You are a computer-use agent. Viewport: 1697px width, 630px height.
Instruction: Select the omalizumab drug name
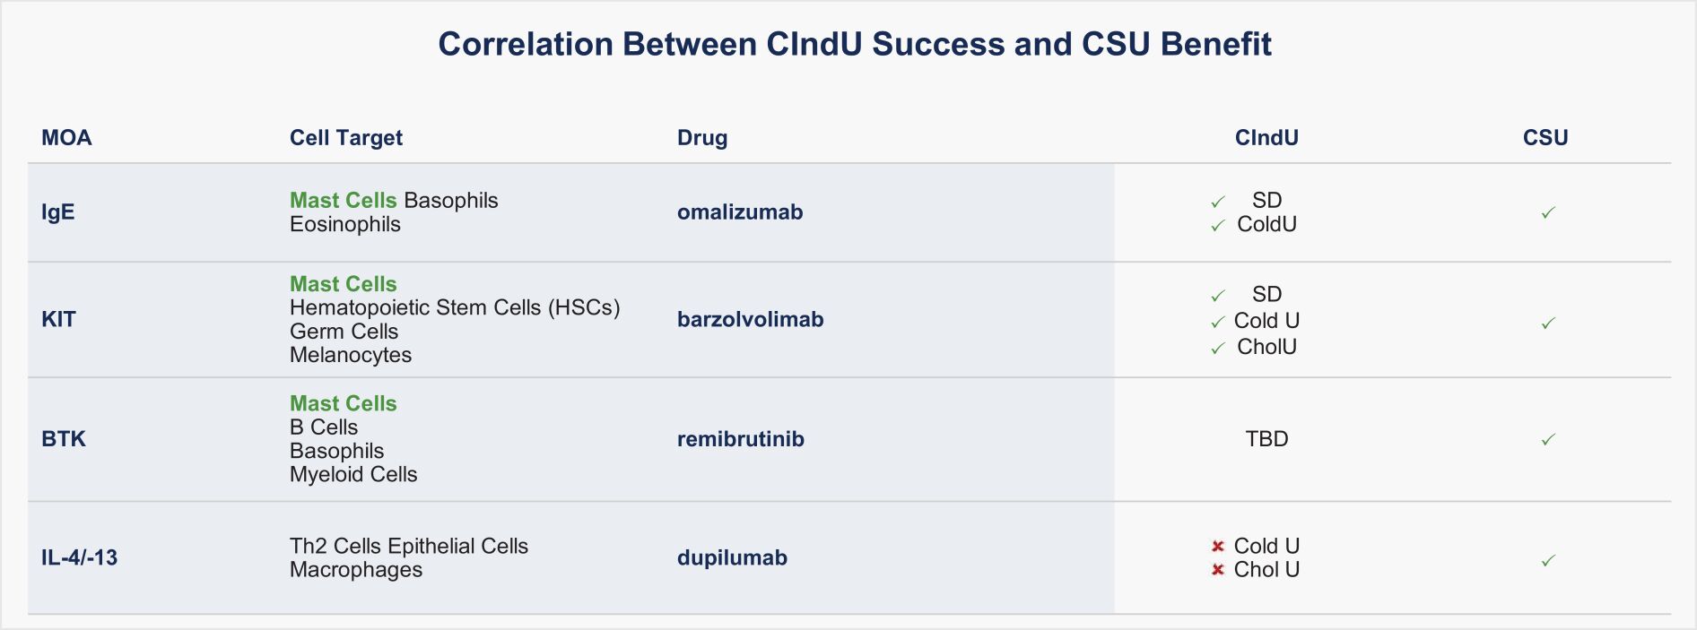[739, 212]
